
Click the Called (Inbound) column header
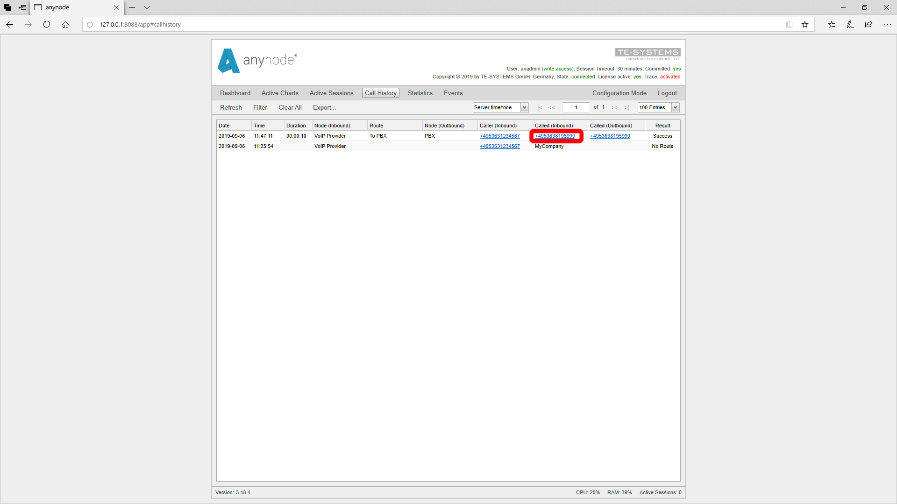(560, 126)
